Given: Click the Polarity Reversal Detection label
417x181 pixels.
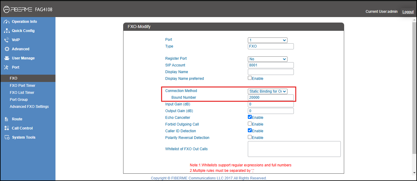Looking at the screenshot, I should pyautogui.click(x=187, y=138).
